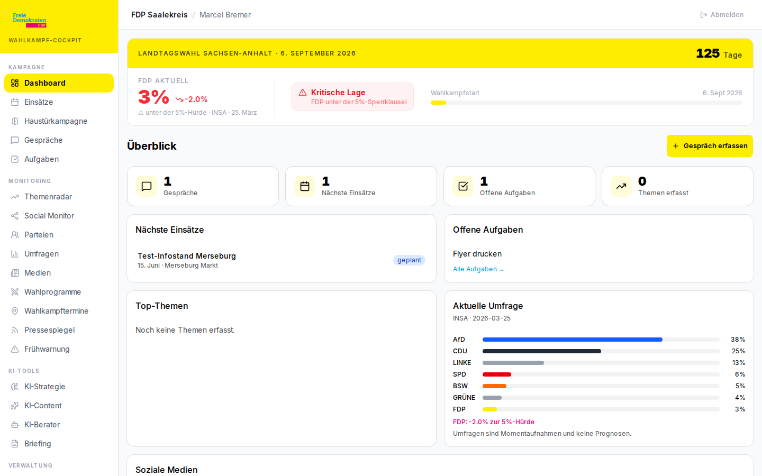This screenshot has width=762, height=476.
Task: Click the Umfragen bar chart icon
Action: [x=15, y=254]
